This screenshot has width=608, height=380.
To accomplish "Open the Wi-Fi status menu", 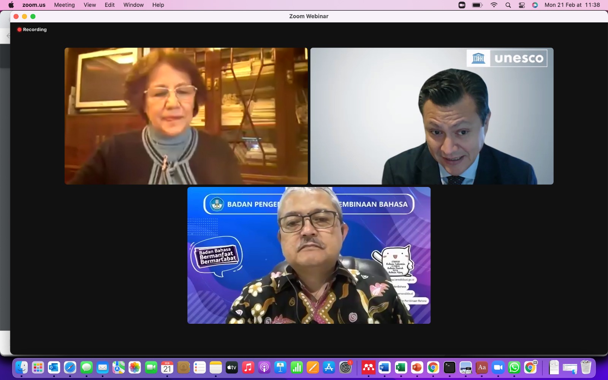I will 494,5.
